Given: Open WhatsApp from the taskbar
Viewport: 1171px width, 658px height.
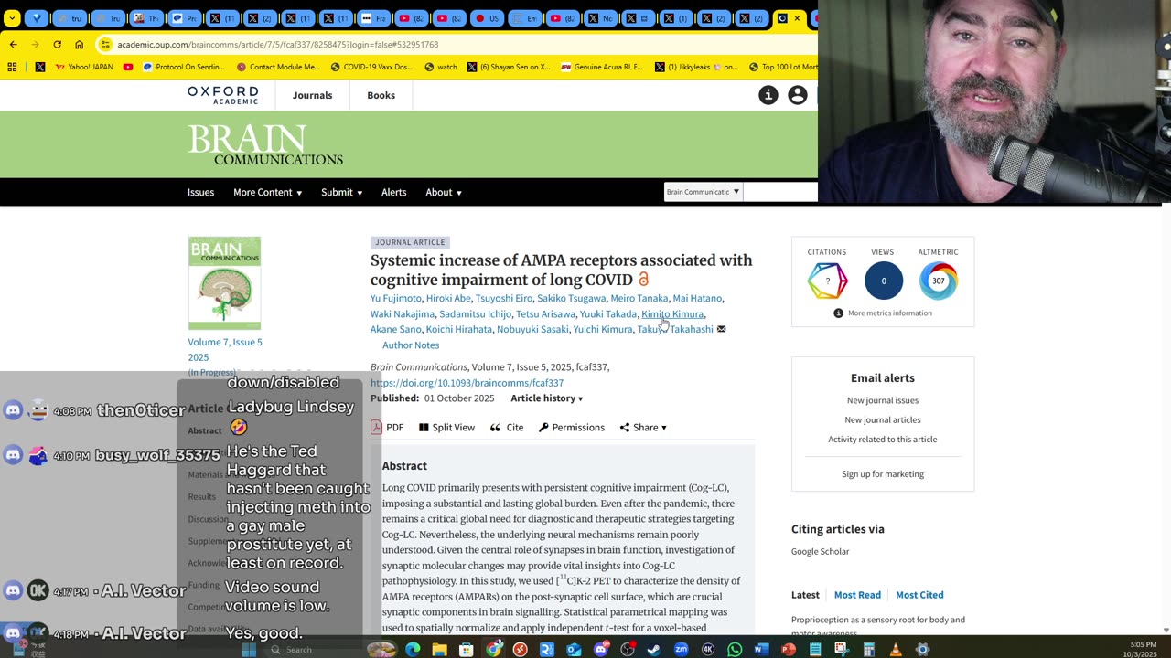Looking at the screenshot, I should click(735, 650).
